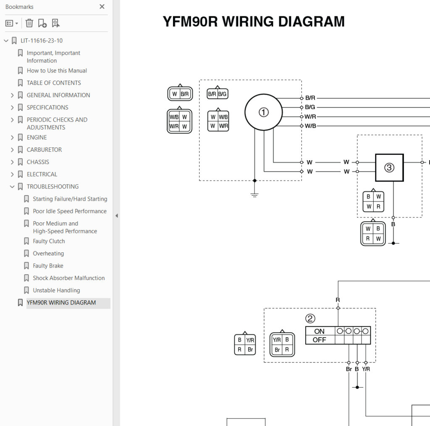Collapse the TROUBLESHOOTING bookmark
430x426 pixels.
tap(12, 187)
